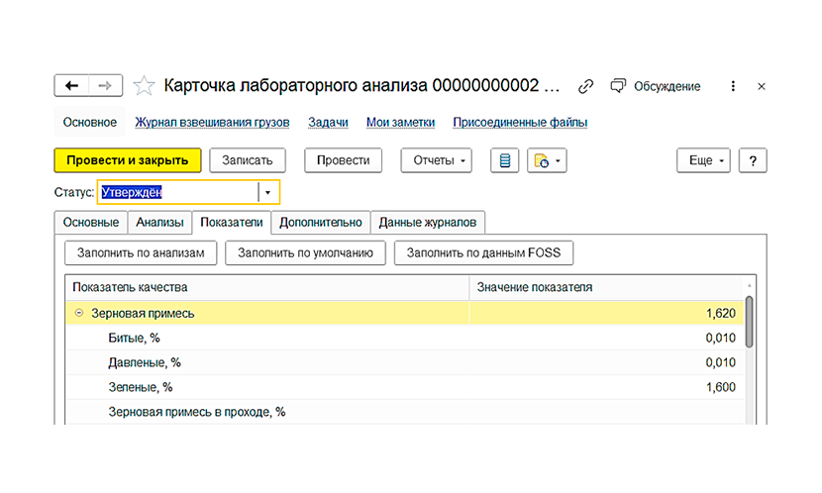Click Заполнить по анализам button
The height and width of the screenshot is (493, 822).
click(x=141, y=253)
